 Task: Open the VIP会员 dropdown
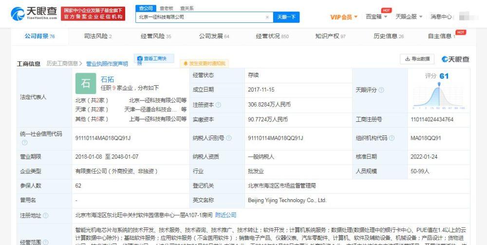pyautogui.click(x=344, y=17)
